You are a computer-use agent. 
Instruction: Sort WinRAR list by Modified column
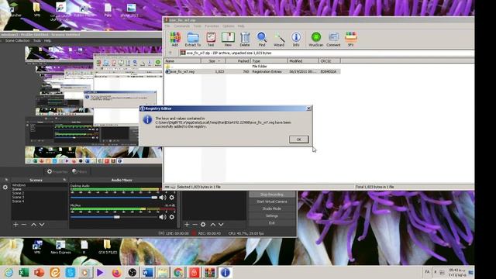pos(303,60)
